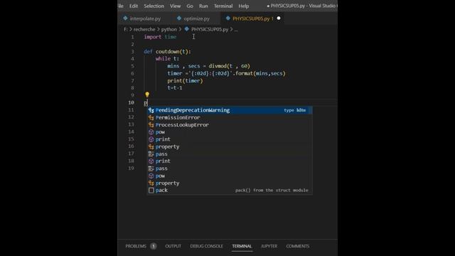Open the Problems panel tab
455x256 pixels.
(x=136, y=246)
